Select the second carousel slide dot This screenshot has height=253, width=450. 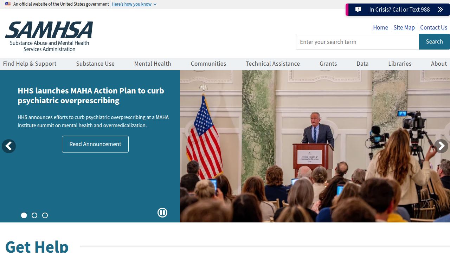[34, 215]
